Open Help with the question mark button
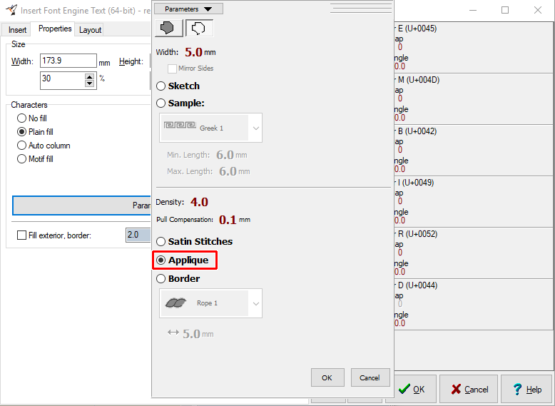The height and width of the screenshot is (406, 555). pyautogui.click(x=526, y=389)
